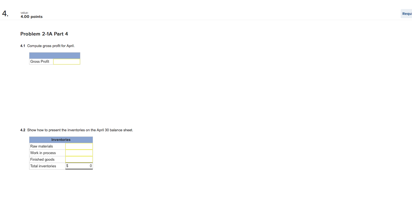Click the question number 4 at top left
The image size is (412, 213).
tap(5, 14)
